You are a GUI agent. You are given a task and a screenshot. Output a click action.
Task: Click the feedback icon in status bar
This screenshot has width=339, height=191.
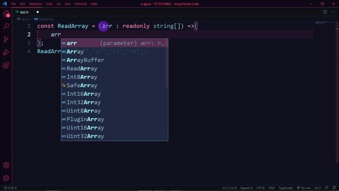point(327,188)
